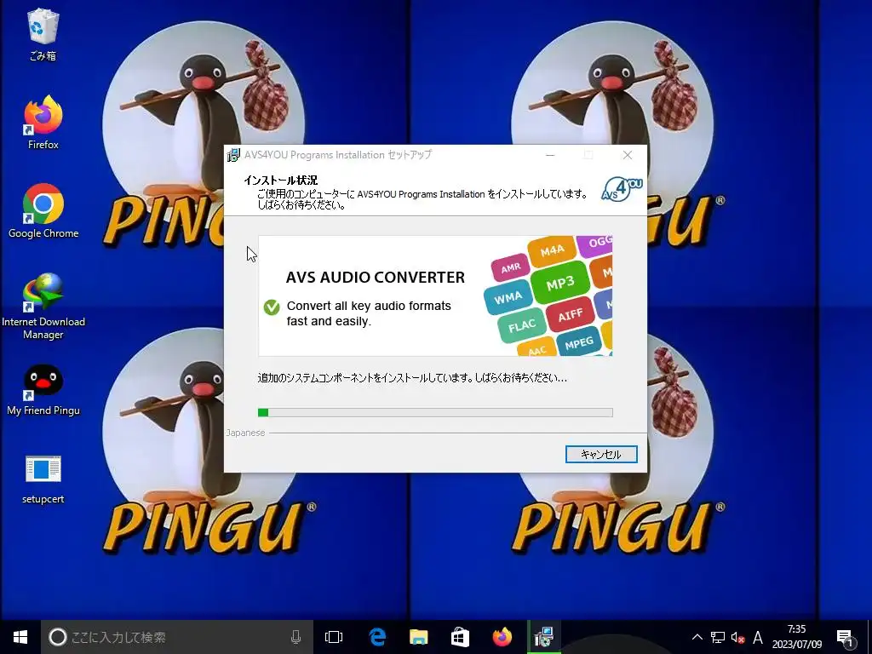Screen dimensions: 872x654
Task: Click the 追加のシステムコンポーネント status message
Action: point(412,378)
